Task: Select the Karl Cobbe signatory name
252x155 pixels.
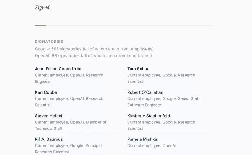Action: (x=46, y=92)
